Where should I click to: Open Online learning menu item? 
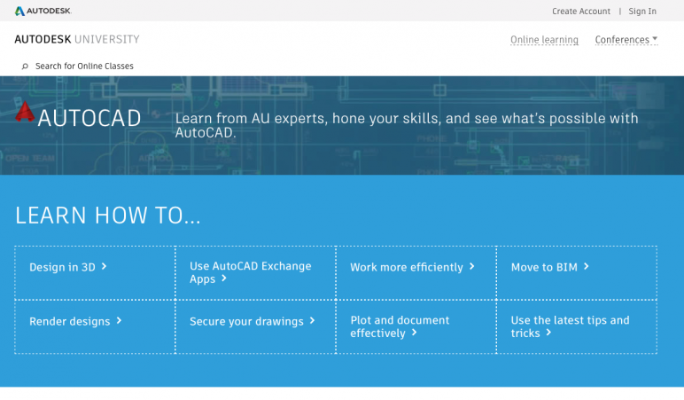pyautogui.click(x=544, y=40)
